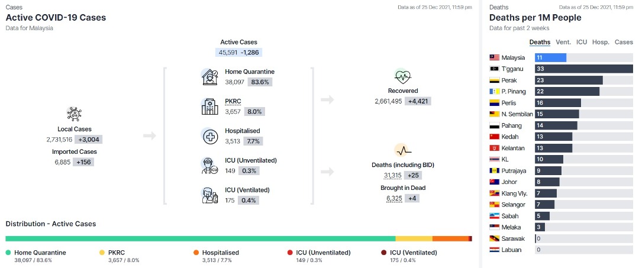
Task: Click the Hospitalised orange legend dot
Action: [x=196, y=253]
